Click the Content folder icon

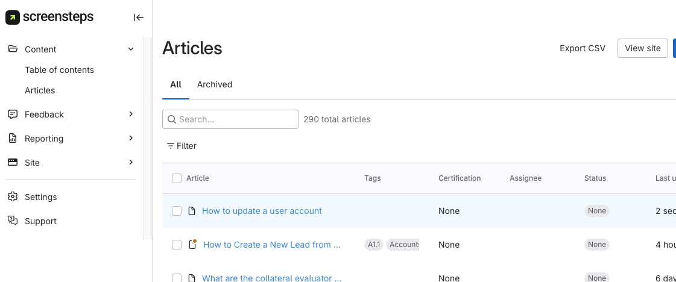tap(13, 49)
